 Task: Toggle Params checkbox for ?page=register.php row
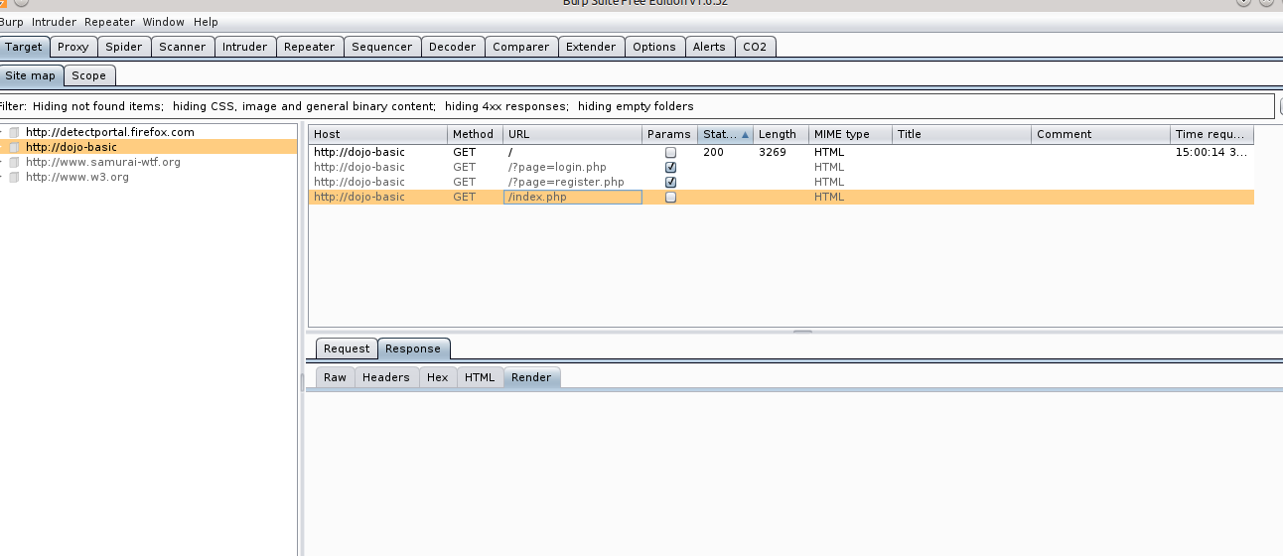[x=670, y=183]
